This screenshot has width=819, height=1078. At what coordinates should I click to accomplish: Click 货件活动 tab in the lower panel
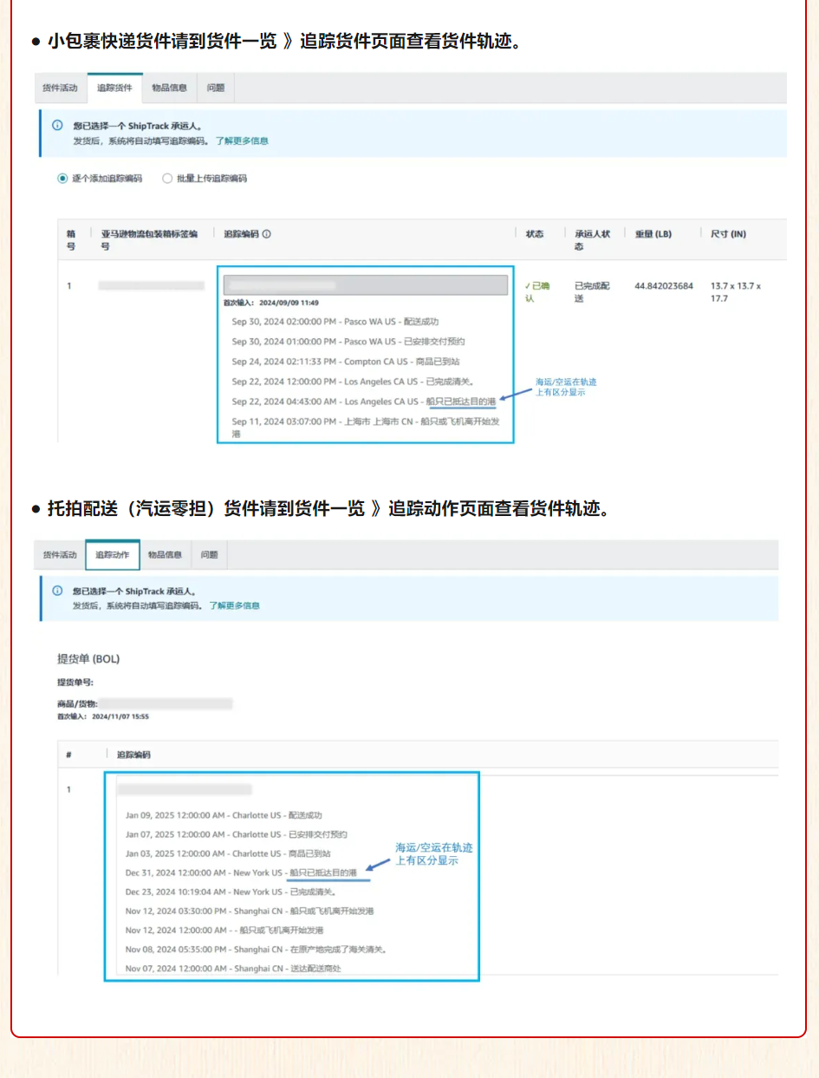61,554
